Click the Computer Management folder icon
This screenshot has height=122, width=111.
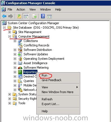(x=15, y=36)
